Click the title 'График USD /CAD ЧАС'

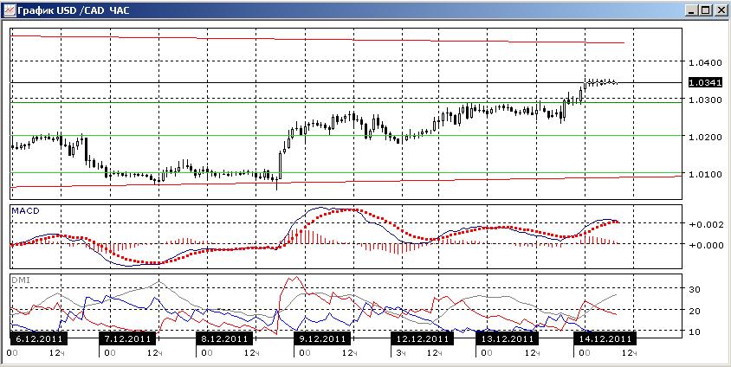pyautogui.click(x=73, y=10)
